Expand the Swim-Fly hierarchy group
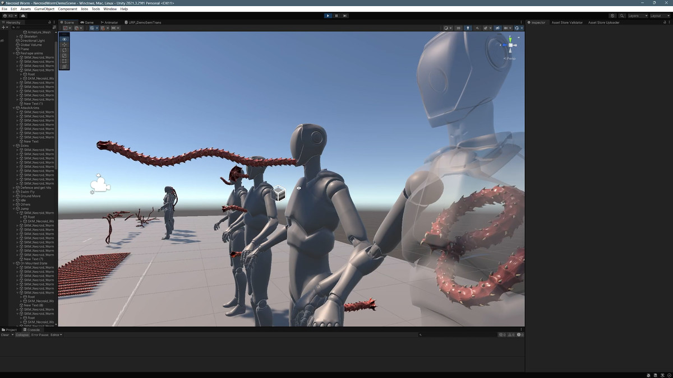The height and width of the screenshot is (378, 673). pyautogui.click(x=14, y=192)
